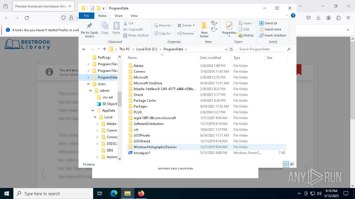Open Firefox hamburger application menu
355x199 pixels.
click(348, 18)
